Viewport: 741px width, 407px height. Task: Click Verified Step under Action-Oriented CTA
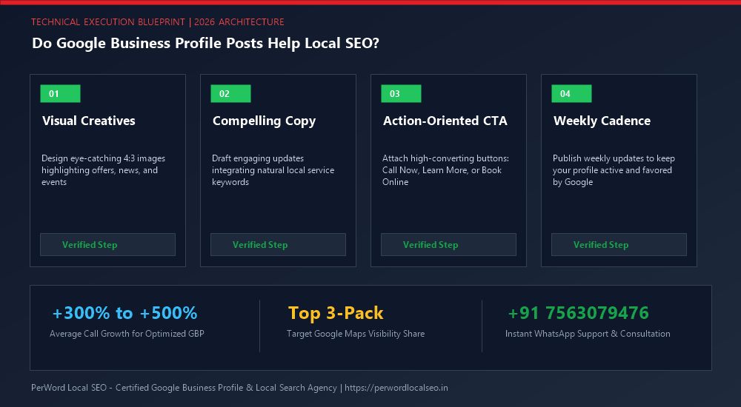[448, 245]
